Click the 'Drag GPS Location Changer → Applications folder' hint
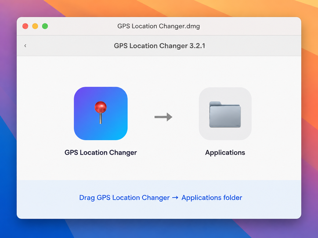Screen dimensions: 318x238 point(161,198)
